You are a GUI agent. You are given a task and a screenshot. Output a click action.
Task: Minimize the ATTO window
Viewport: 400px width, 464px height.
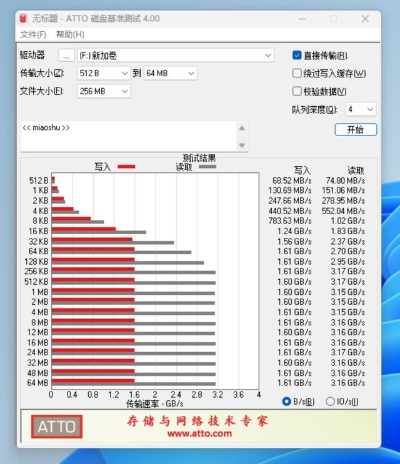[302, 19]
